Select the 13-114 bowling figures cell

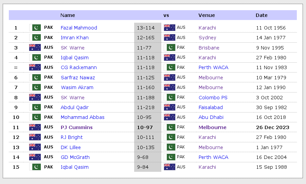(x=148, y=28)
